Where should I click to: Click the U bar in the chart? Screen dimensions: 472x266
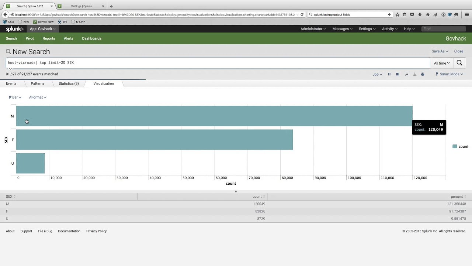pyautogui.click(x=30, y=163)
